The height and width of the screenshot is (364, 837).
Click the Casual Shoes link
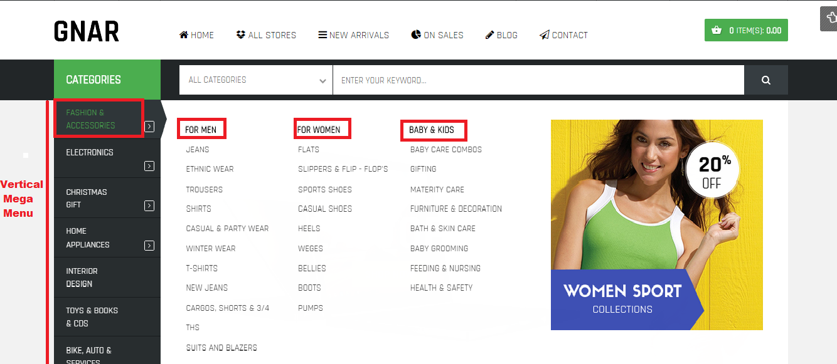(x=325, y=209)
